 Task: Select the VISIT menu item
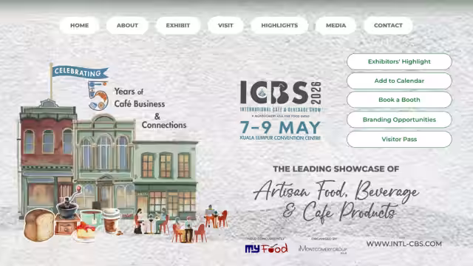pos(225,25)
